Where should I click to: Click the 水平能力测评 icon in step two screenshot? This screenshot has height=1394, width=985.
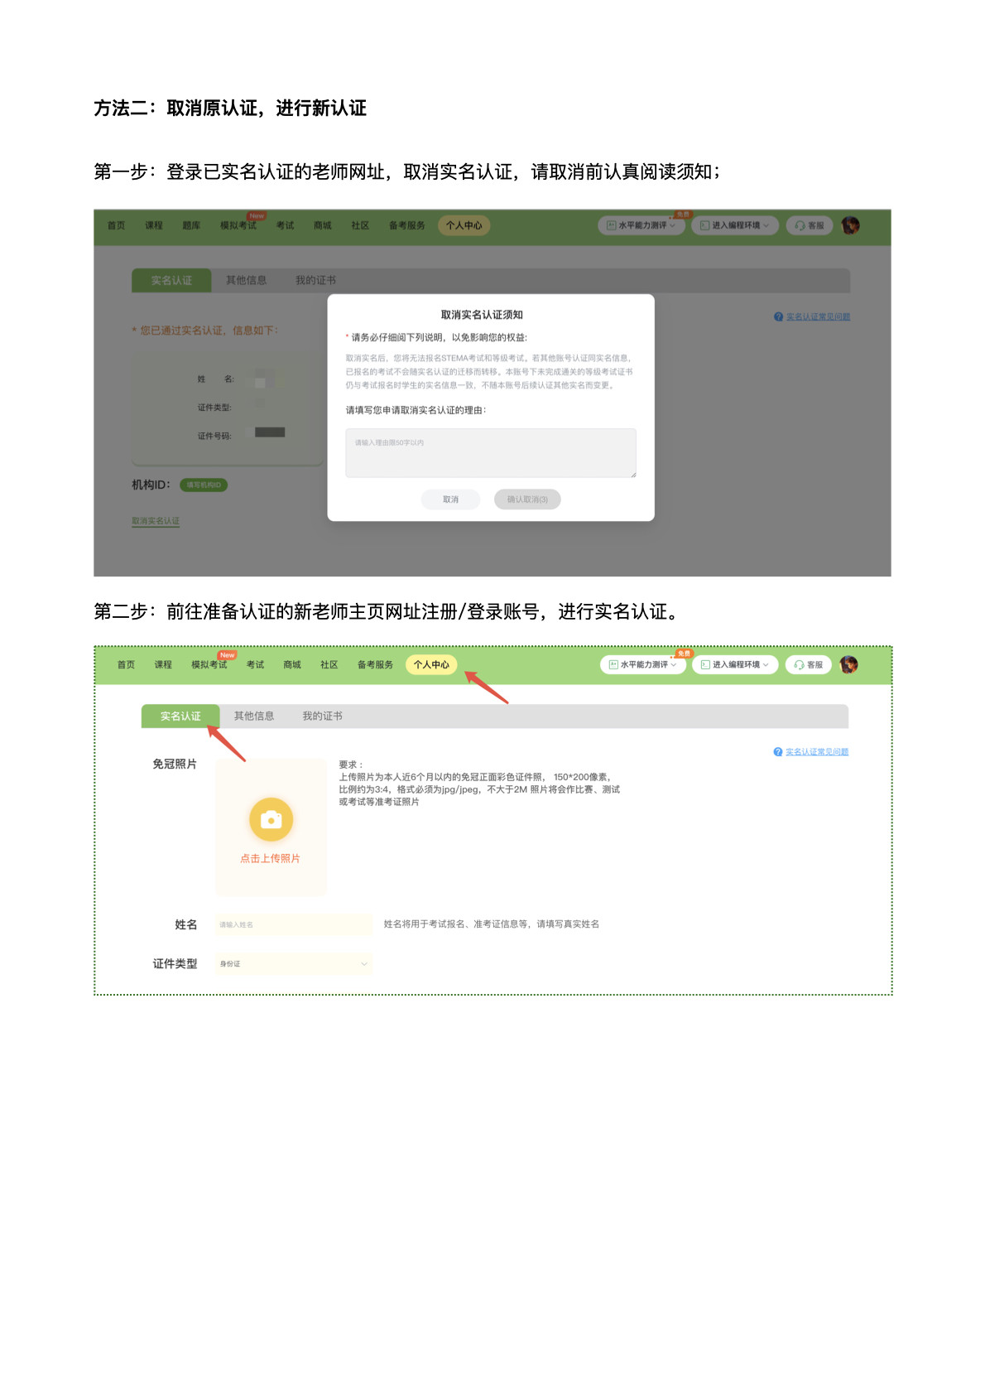click(x=613, y=665)
